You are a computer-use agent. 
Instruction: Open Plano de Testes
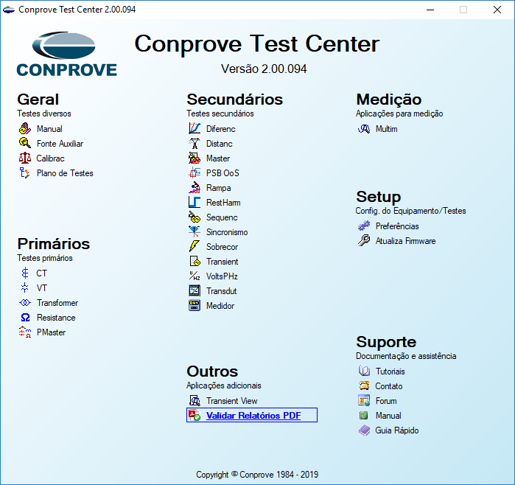(65, 173)
